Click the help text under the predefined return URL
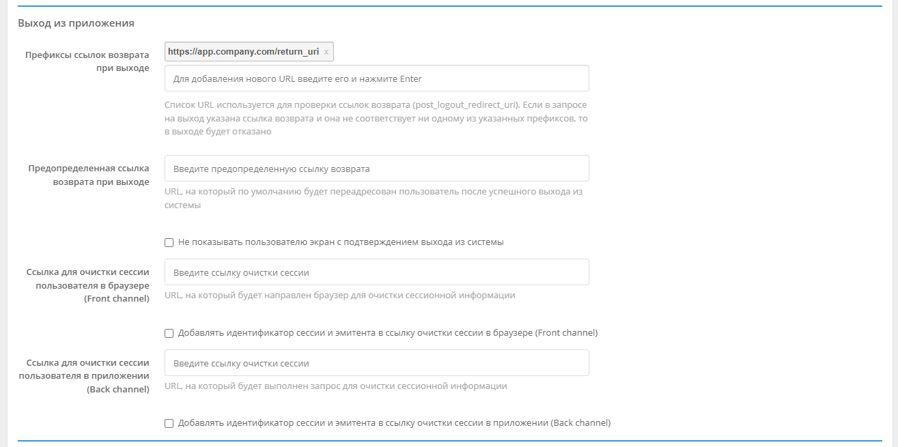Image resolution: width=898 pixels, height=447 pixels. tap(376, 198)
